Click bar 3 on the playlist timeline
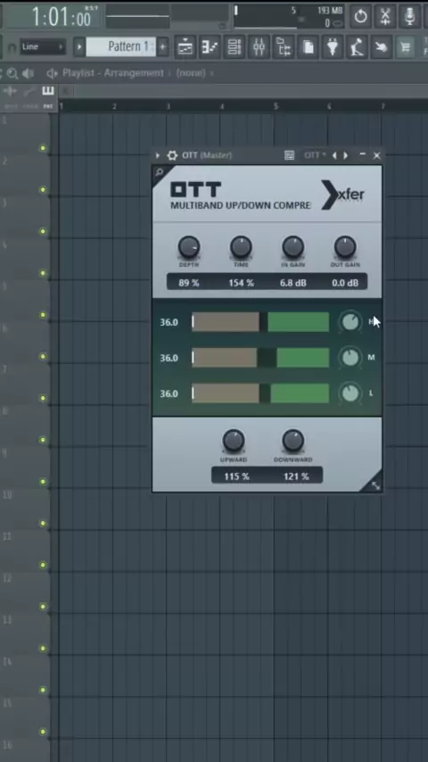Image resolution: width=428 pixels, height=762 pixels. [169, 106]
